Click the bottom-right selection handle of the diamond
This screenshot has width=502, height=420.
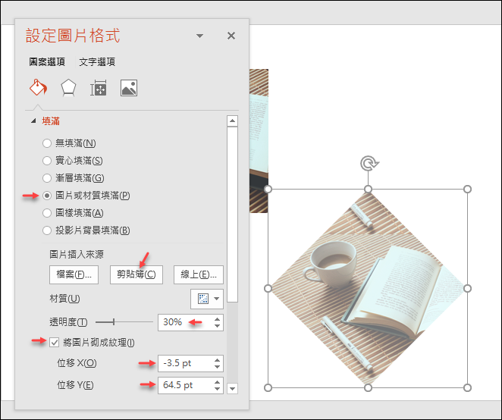coord(467,387)
